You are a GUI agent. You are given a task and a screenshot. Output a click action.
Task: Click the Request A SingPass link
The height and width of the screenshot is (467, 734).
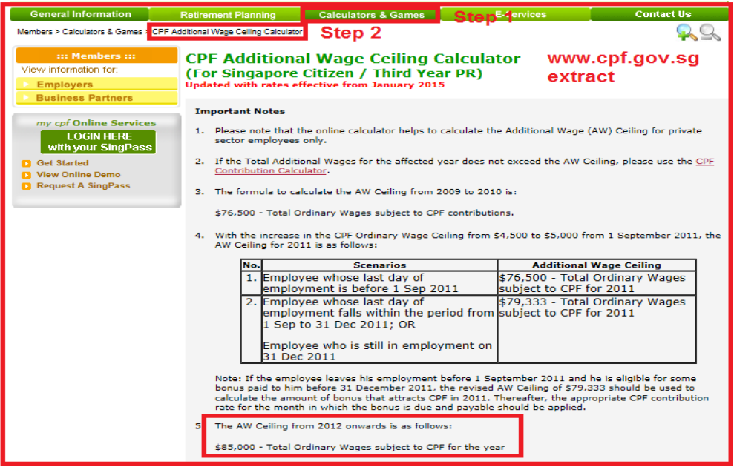(x=83, y=186)
